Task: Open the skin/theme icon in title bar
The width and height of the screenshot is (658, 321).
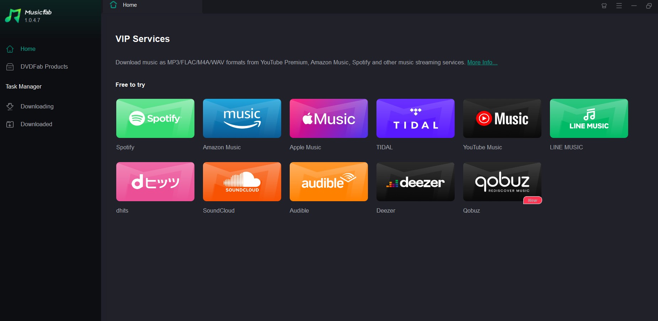Action: tap(604, 6)
